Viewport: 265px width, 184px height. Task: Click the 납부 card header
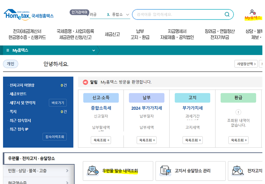pos(147,98)
